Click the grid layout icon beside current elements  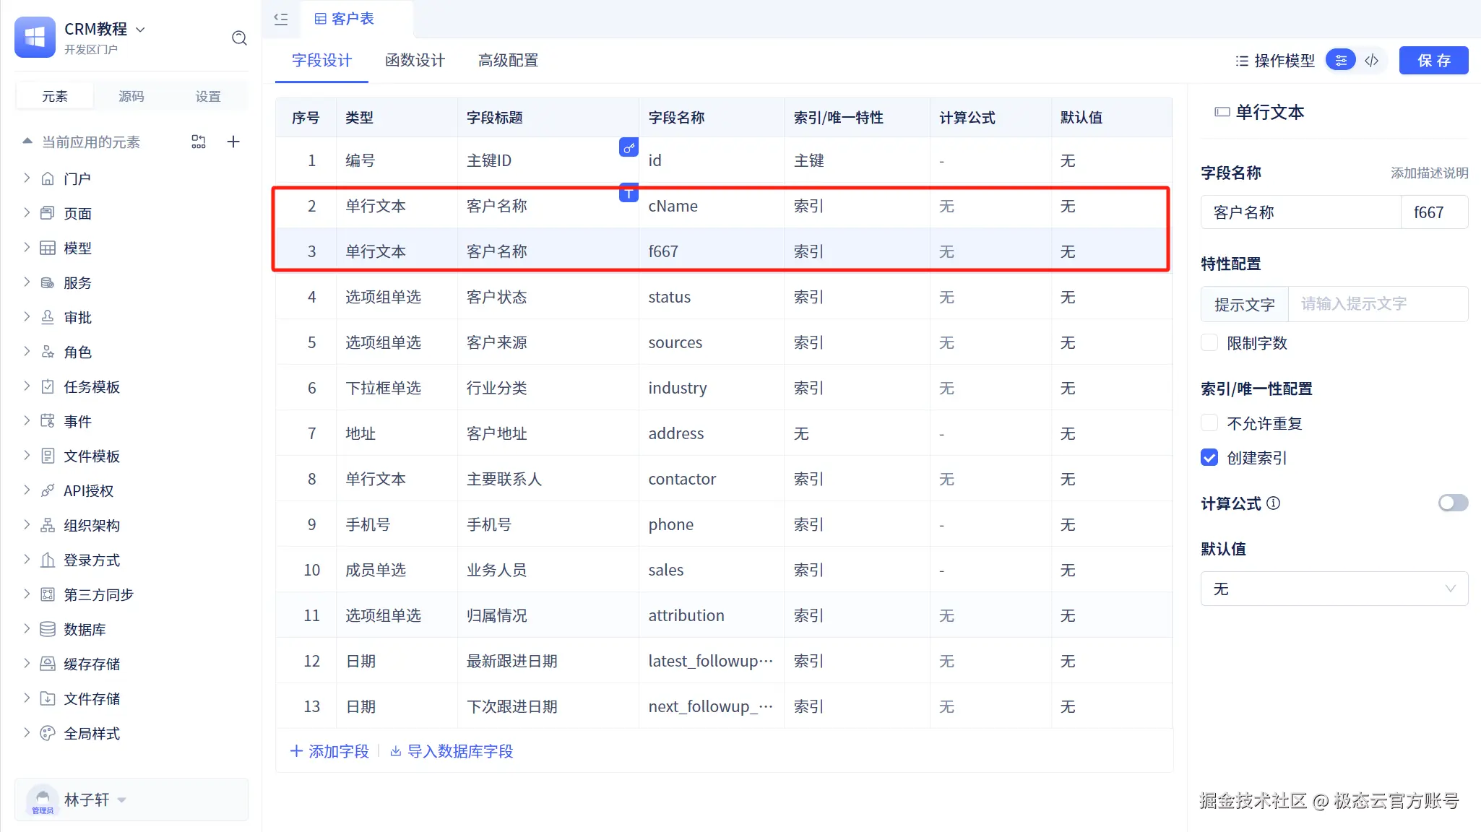[x=198, y=142]
